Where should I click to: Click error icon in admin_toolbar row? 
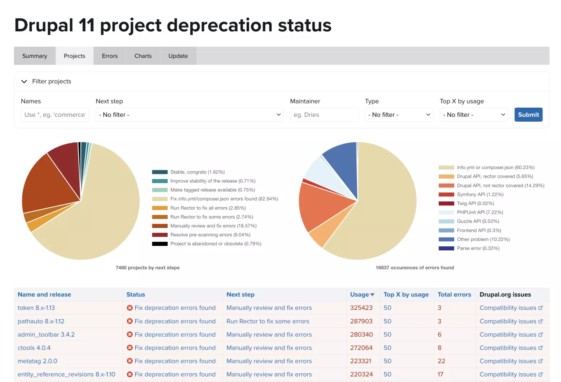click(130, 335)
